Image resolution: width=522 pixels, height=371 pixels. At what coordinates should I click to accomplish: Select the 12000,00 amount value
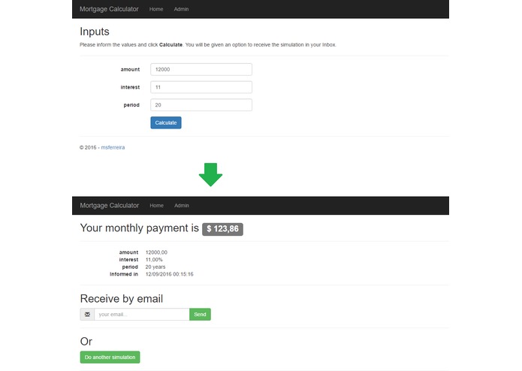(156, 252)
